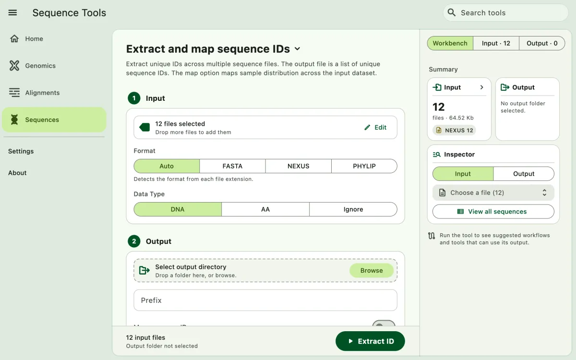Click the Search tools field
Screen dimensions: 576x360
(506, 12)
